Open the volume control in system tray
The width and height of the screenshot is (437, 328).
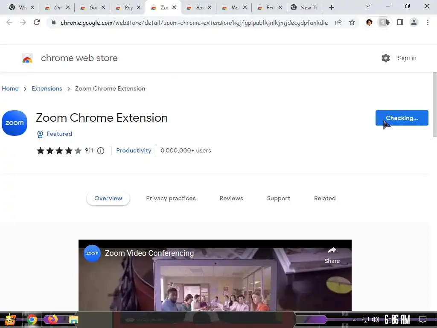376,319
